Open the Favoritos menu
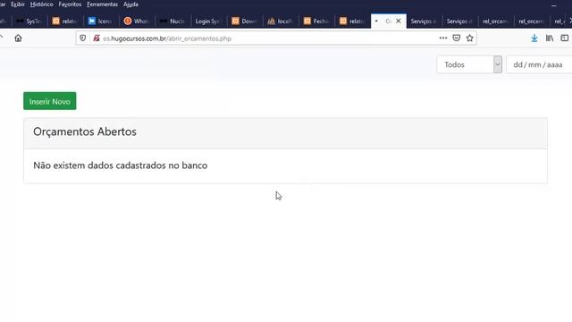The width and height of the screenshot is (572, 322). pyautogui.click(x=70, y=4)
